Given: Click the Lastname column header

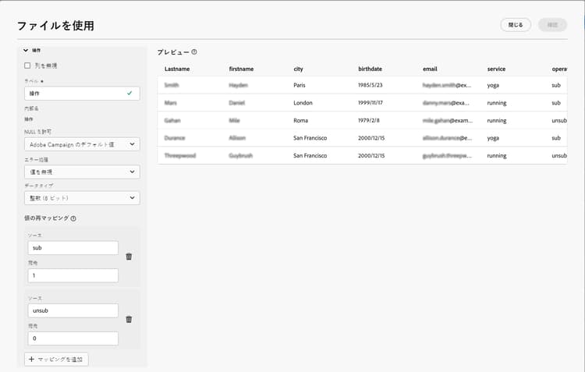Looking at the screenshot, I should point(177,69).
